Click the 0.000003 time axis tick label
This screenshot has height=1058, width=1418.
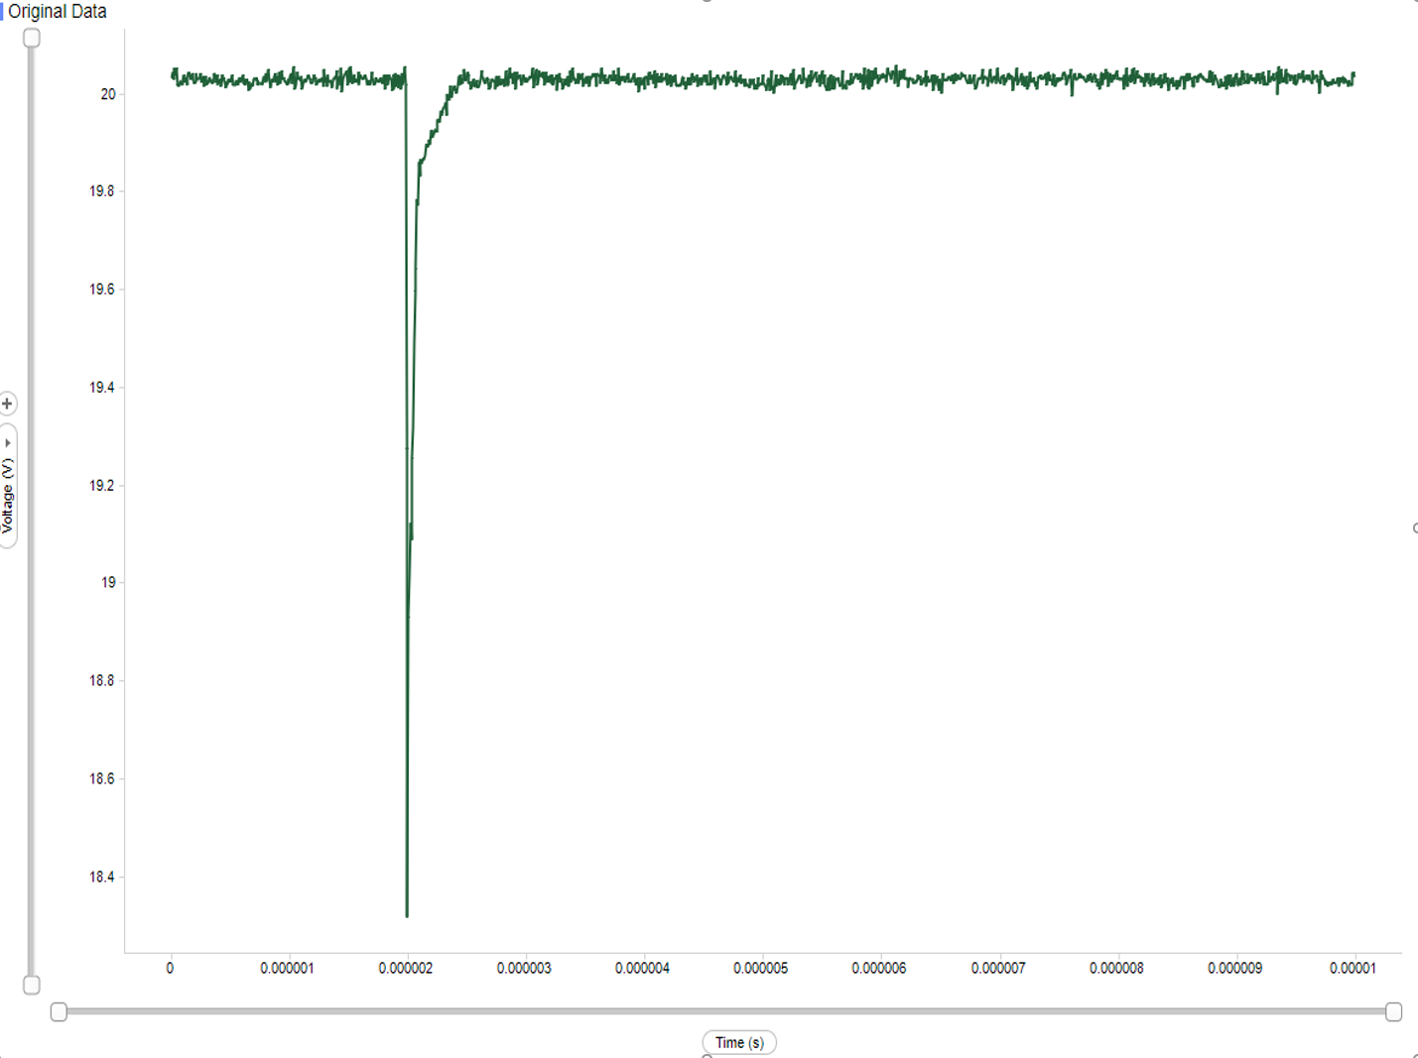tap(524, 968)
